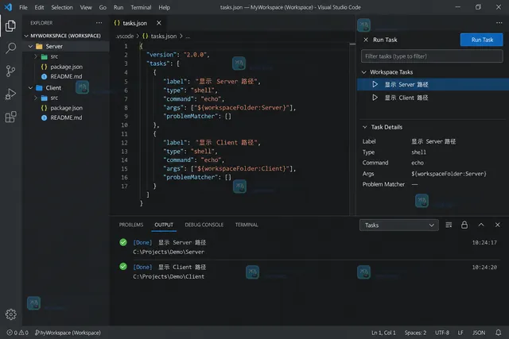
Task: Open the Search view in activity bar
Action: click(10, 48)
